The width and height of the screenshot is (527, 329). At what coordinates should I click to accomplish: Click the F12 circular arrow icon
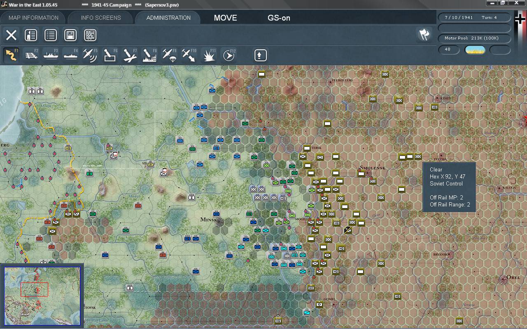pos(229,55)
